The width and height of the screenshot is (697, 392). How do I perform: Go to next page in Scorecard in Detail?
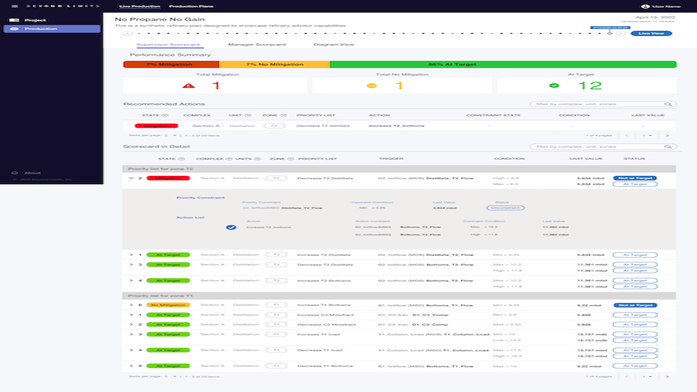pyautogui.click(x=667, y=376)
